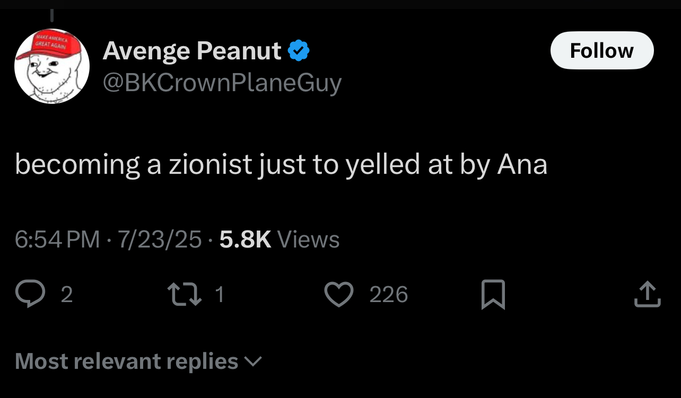Viewport: 681px width, 398px height.
Task: Open the Avenge Peanut profile avatar
Action: click(51, 66)
